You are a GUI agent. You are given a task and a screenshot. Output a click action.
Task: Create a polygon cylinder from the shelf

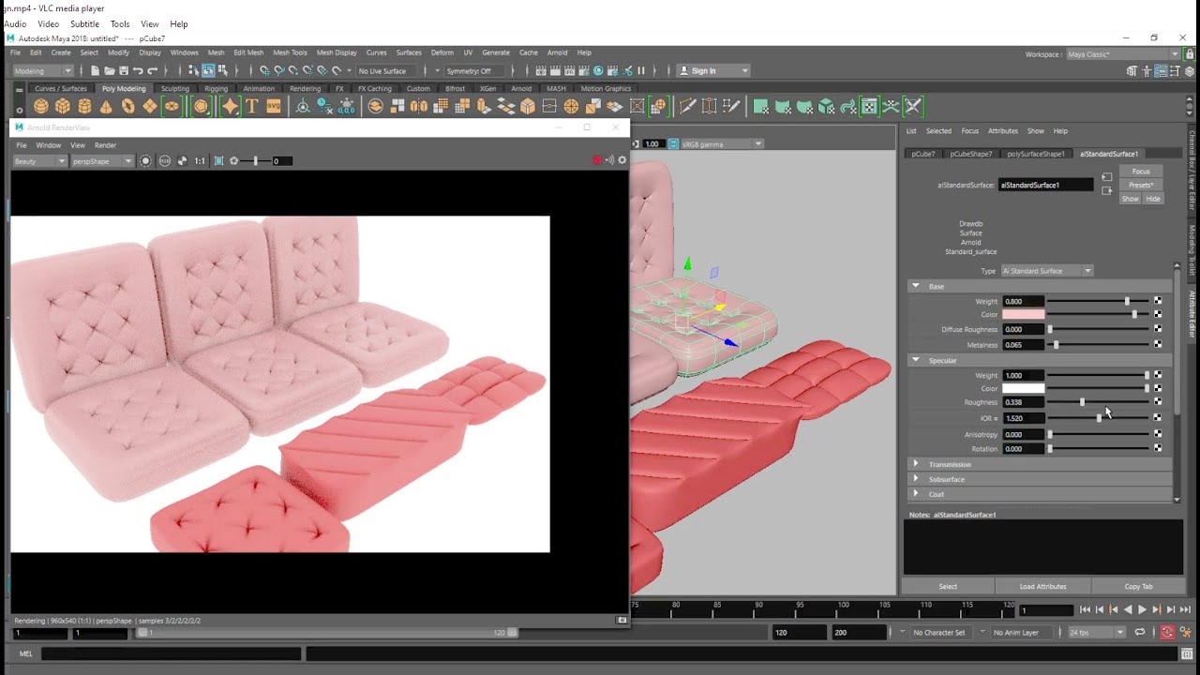(x=84, y=107)
